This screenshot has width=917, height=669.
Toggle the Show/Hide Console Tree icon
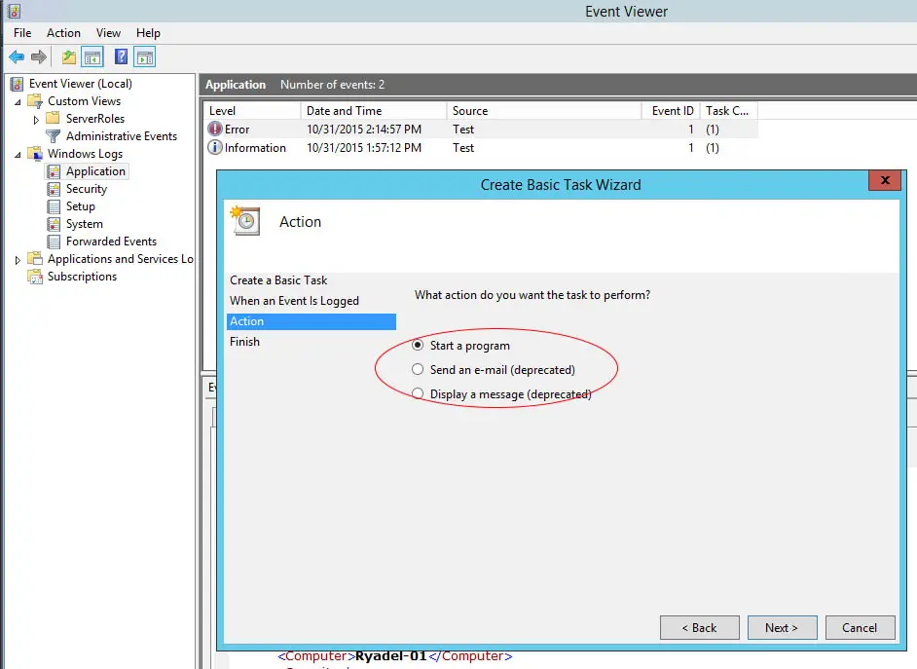pyautogui.click(x=92, y=57)
